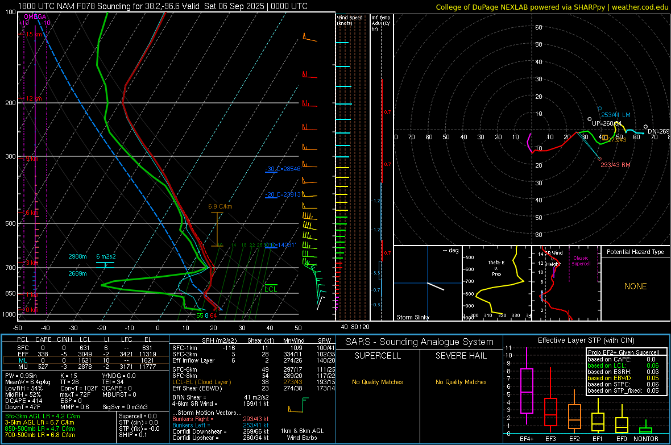Screen dimensions: 671x445
Task: Click the Corfidi Downshear = 269/66 kt line
Action: (x=221, y=431)
